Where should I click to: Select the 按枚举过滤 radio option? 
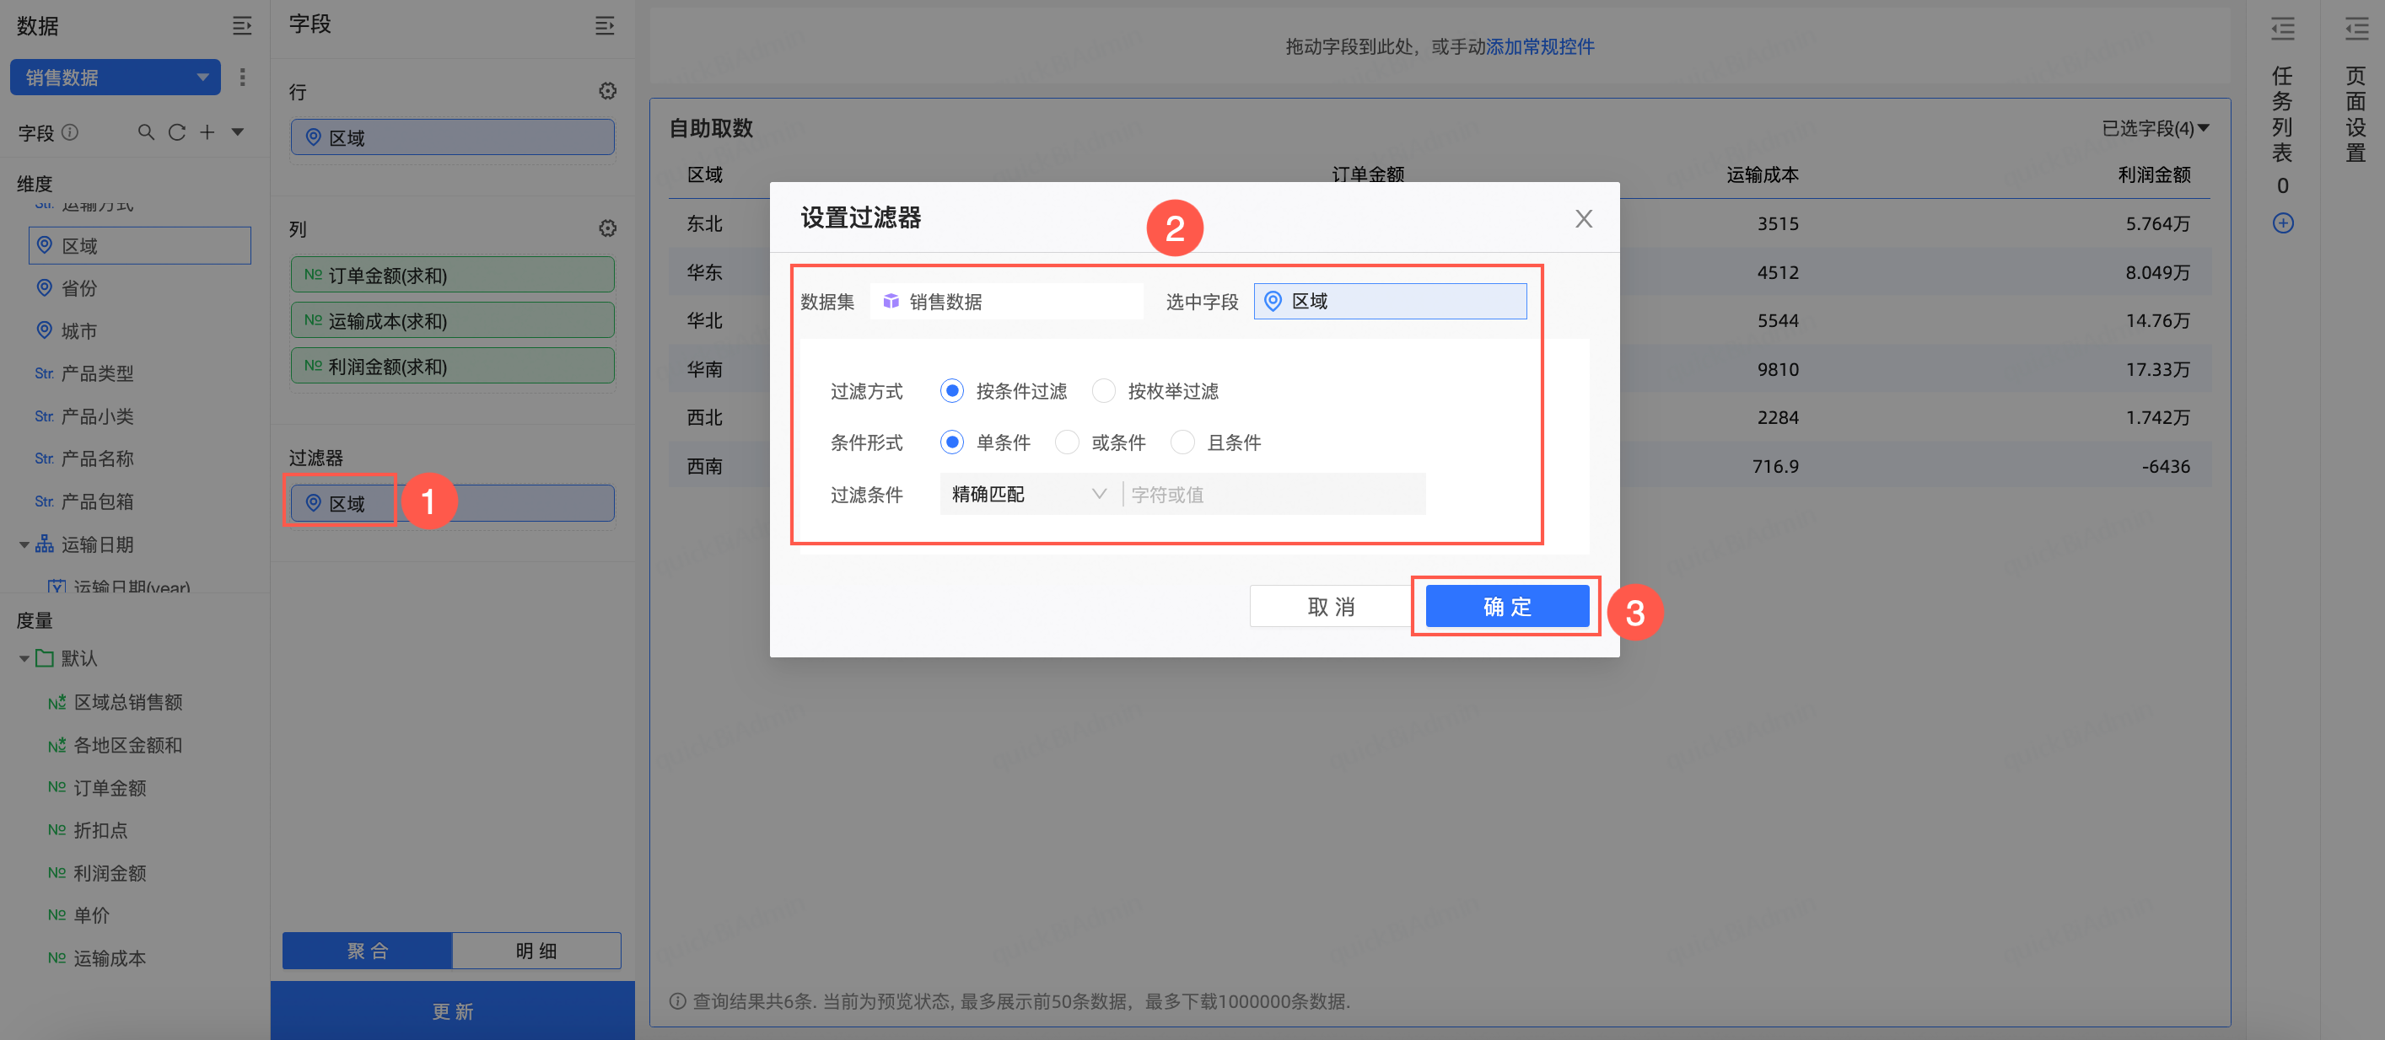point(1104,391)
